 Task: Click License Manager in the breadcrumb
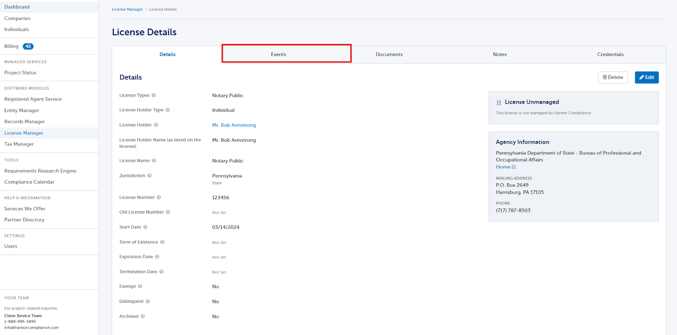click(127, 9)
